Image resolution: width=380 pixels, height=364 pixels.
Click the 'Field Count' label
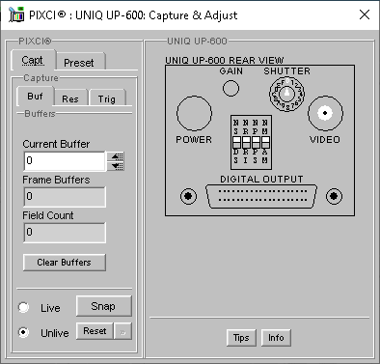[48, 215]
